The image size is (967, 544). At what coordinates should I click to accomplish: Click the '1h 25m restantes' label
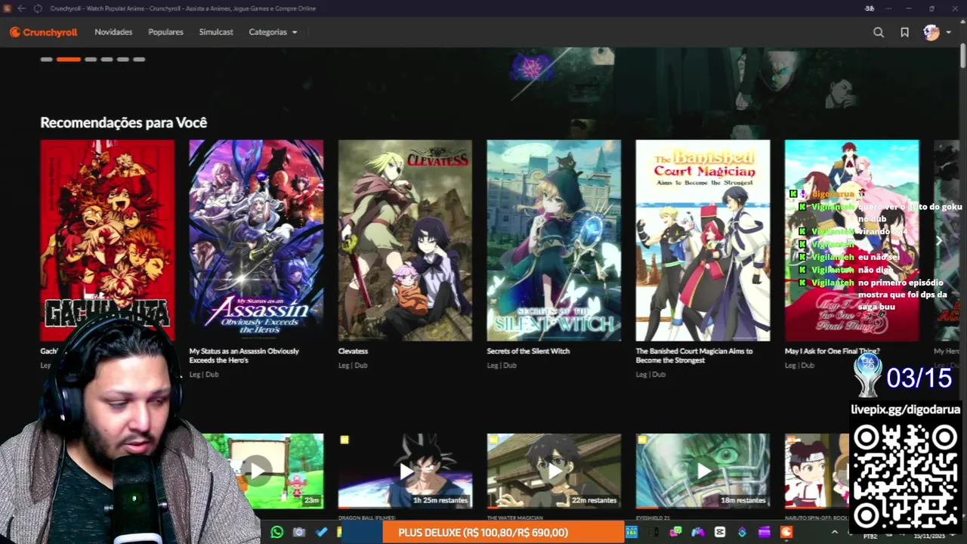440,500
